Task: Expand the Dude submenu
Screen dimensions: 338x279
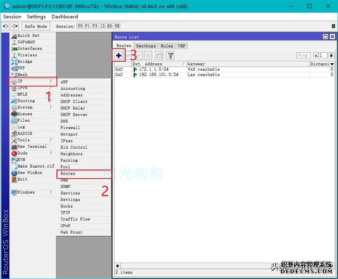Action: (x=33, y=153)
